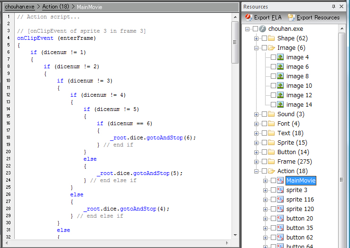Screen dimensions: 350x248
Task: Pin the Resources panel with pushpin icon
Action: [333, 7]
